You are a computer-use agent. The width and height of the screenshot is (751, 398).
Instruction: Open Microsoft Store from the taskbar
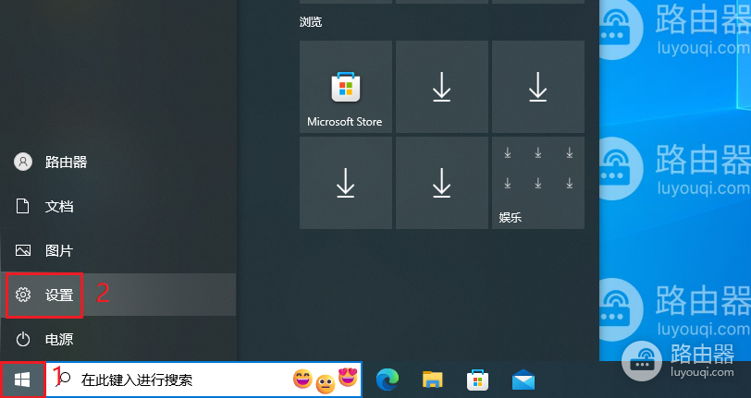477,380
